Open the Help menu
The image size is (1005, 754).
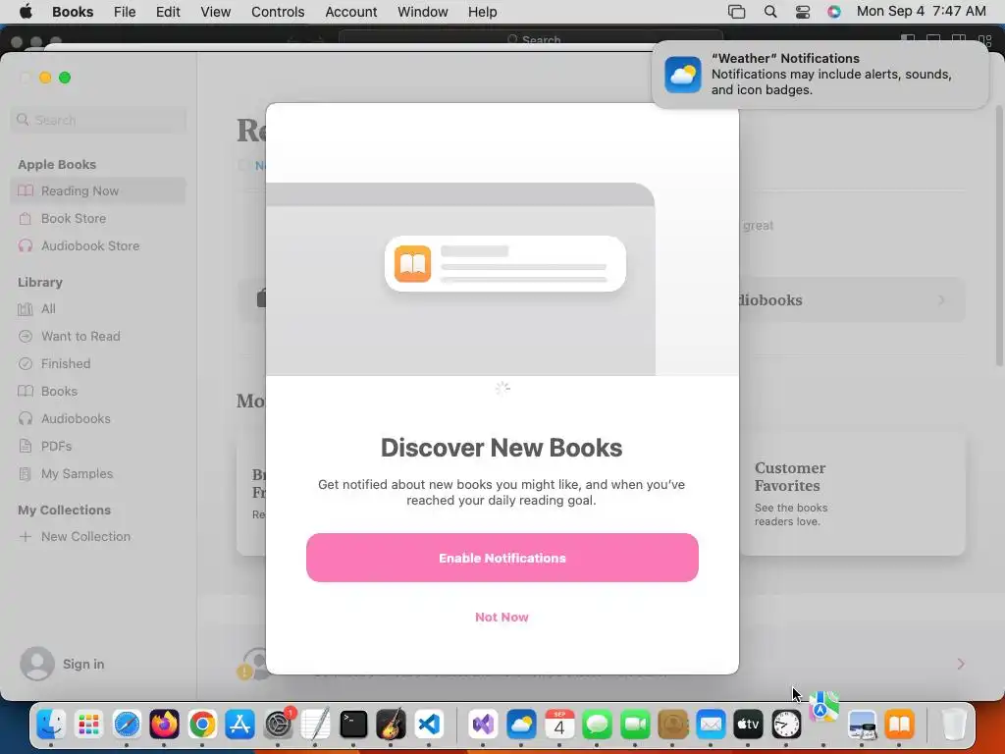(x=482, y=12)
